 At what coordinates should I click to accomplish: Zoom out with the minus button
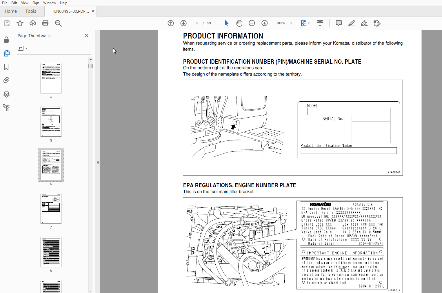click(252, 23)
